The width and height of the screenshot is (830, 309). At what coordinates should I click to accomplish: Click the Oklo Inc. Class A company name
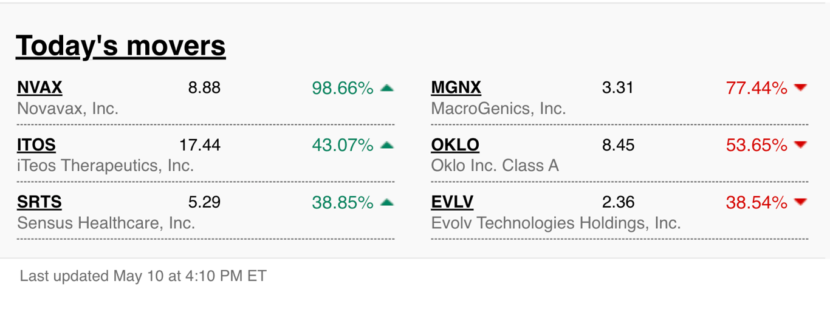pos(495,166)
